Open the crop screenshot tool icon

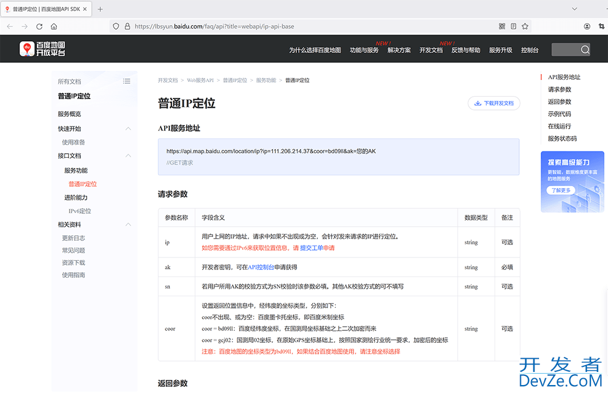coord(601,26)
